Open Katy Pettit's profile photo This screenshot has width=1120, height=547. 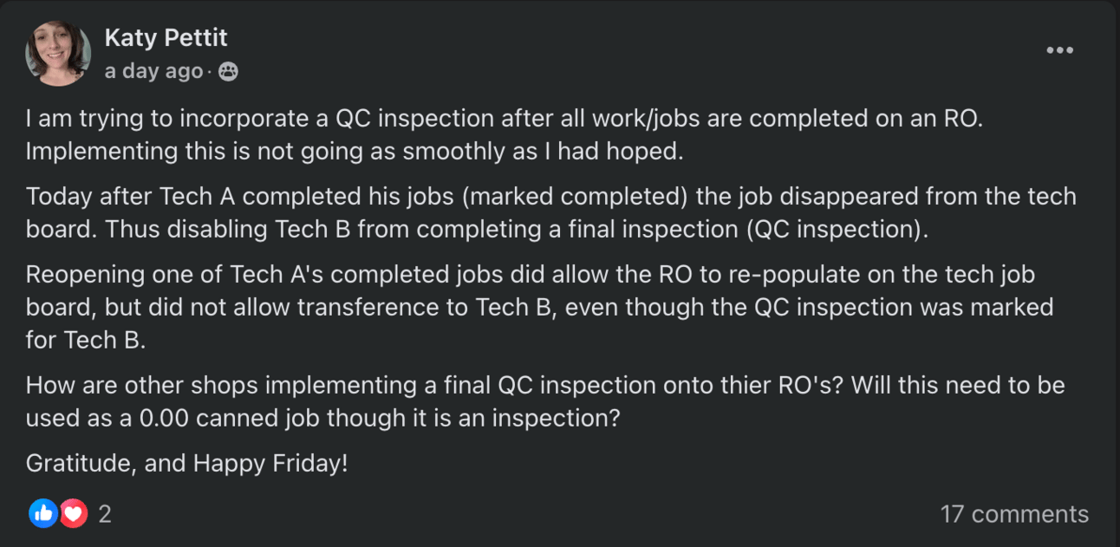click(58, 53)
